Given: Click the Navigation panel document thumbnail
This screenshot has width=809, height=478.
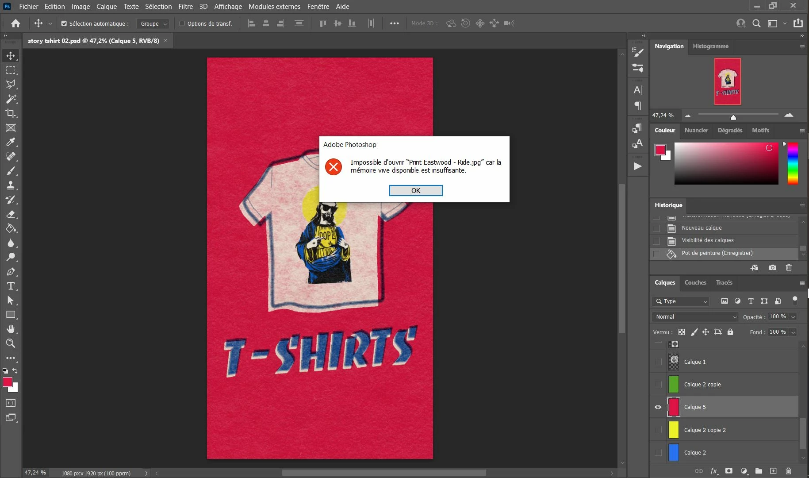Looking at the screenshot, I should pos(728,81).
